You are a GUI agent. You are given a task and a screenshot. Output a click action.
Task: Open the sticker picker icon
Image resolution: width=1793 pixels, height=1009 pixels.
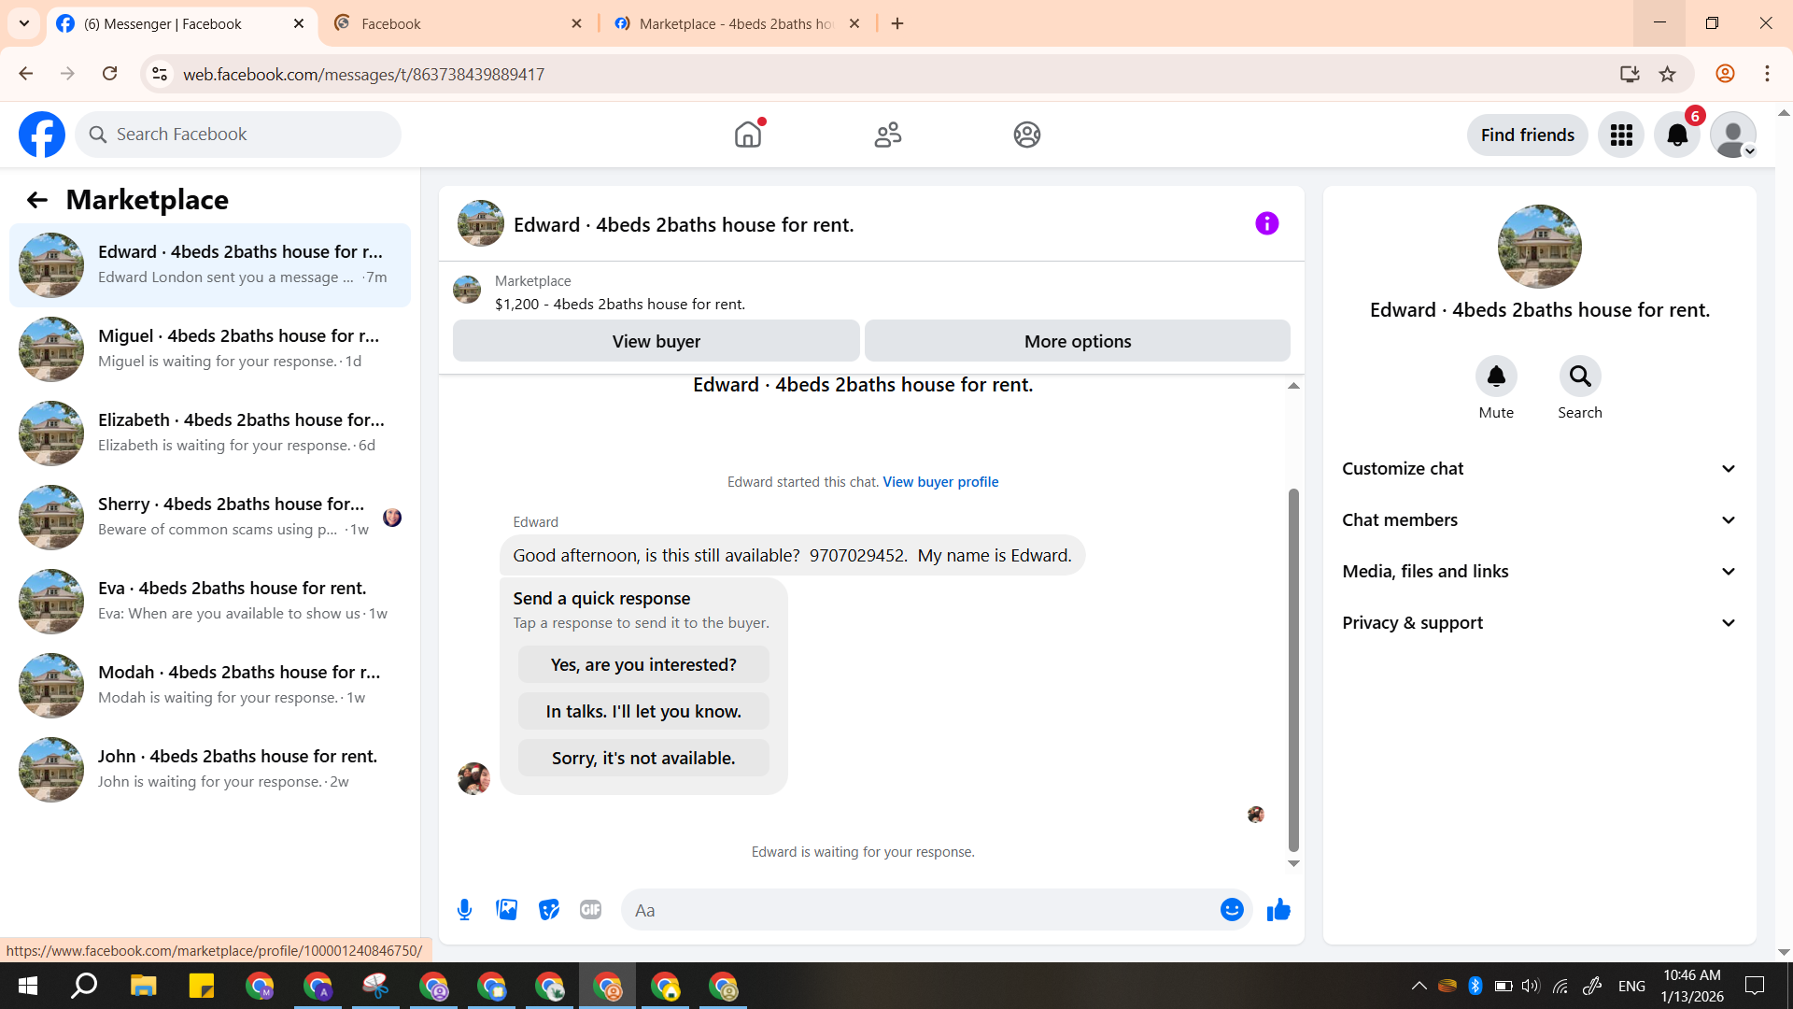(549, 910)
